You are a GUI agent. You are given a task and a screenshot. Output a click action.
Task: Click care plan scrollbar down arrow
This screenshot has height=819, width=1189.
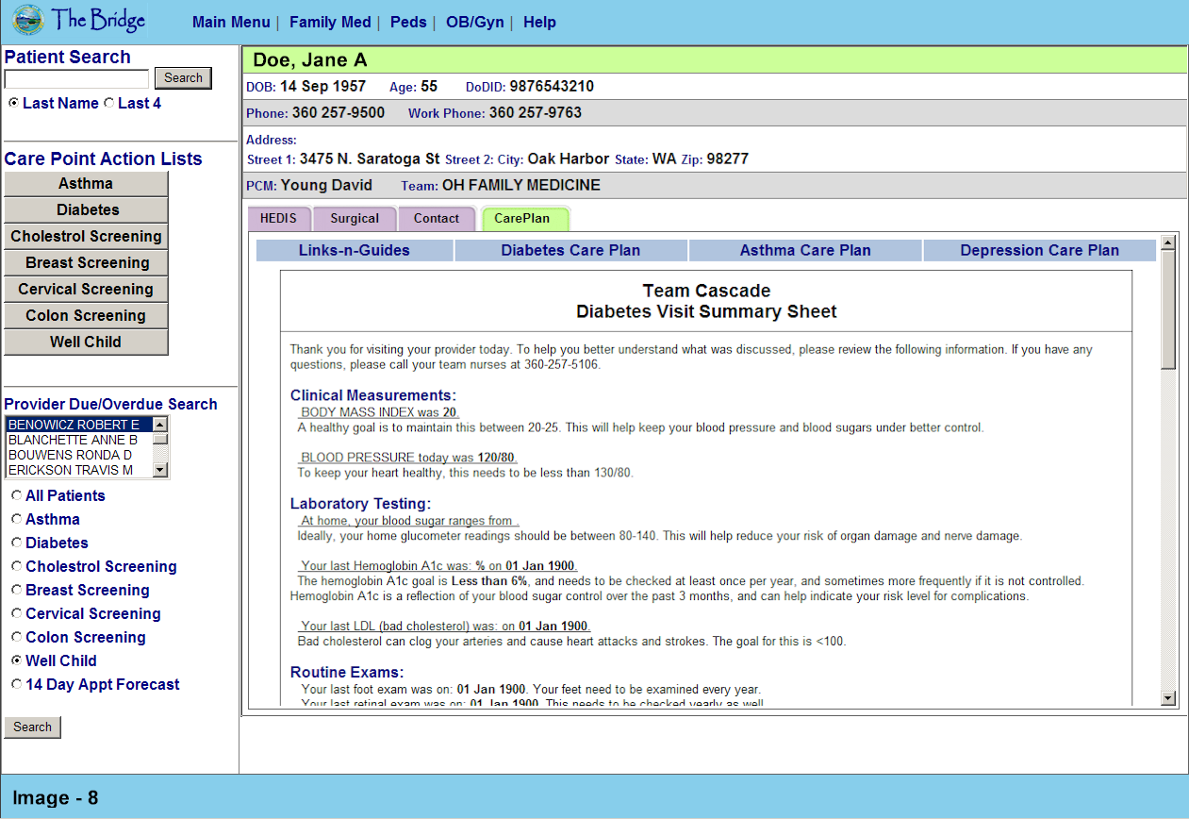coord(1169,698)
